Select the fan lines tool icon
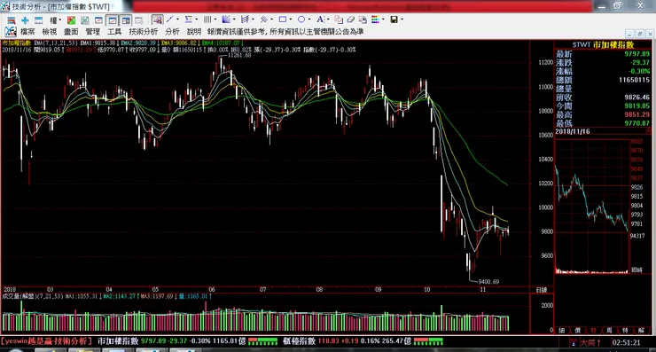The image size is (656, 352). click(226, 20)
